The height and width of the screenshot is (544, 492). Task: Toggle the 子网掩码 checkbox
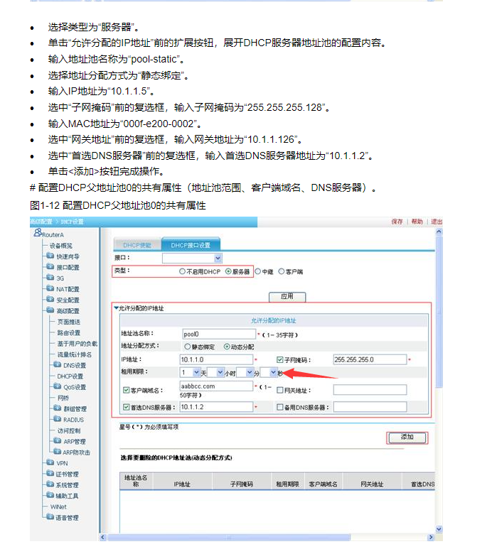tap(280, 360)
